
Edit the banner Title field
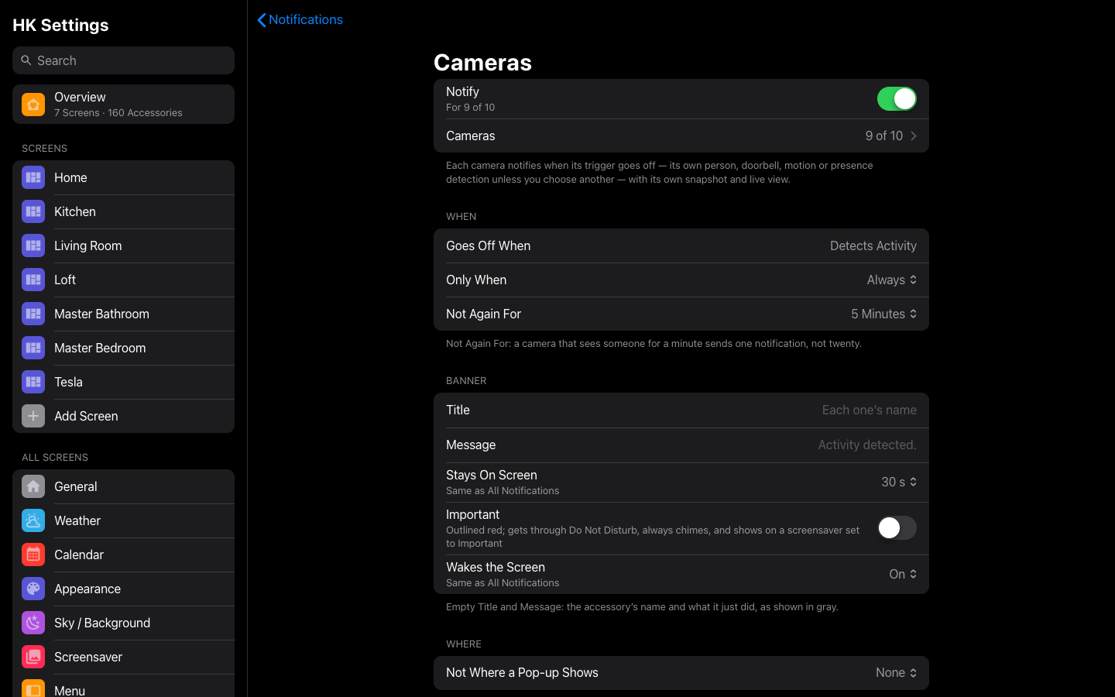coord(681,410)
